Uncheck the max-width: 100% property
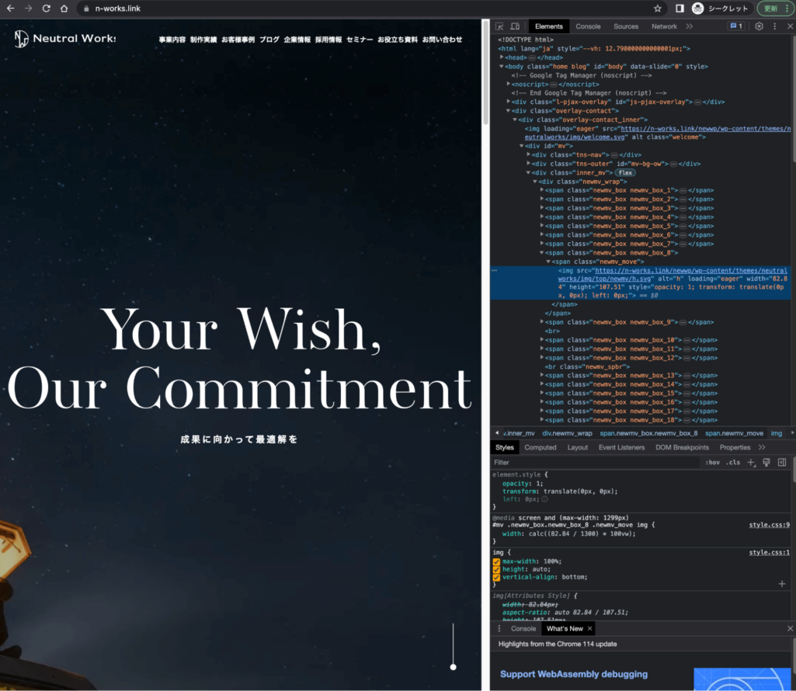 tap(496, 561)
